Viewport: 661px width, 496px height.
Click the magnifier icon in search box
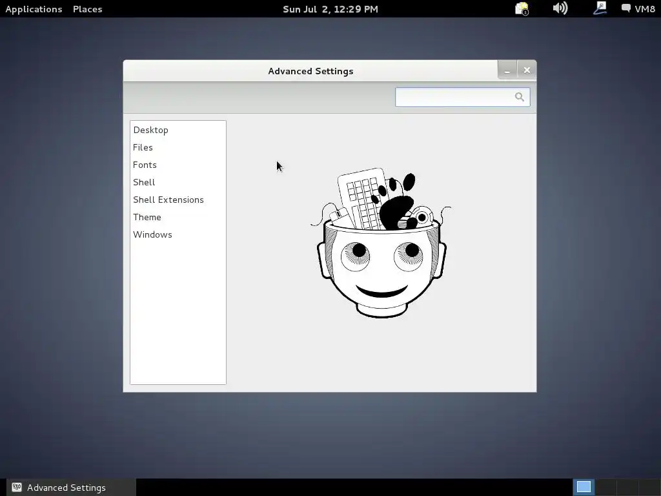pos(520,97)
